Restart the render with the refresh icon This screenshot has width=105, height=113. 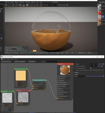point(10,5)
